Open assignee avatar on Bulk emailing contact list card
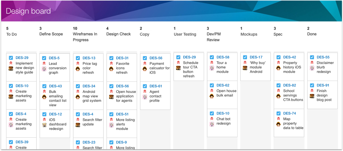 44,97
